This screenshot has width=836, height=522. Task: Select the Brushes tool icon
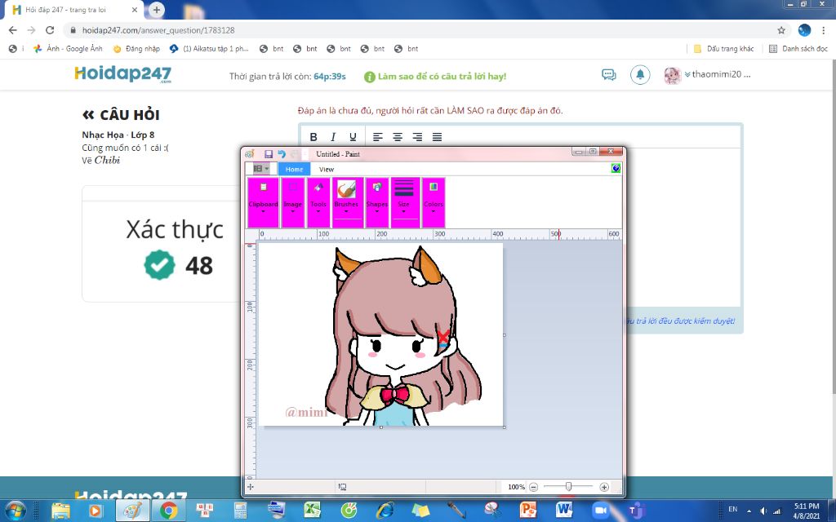click(346, 188)
